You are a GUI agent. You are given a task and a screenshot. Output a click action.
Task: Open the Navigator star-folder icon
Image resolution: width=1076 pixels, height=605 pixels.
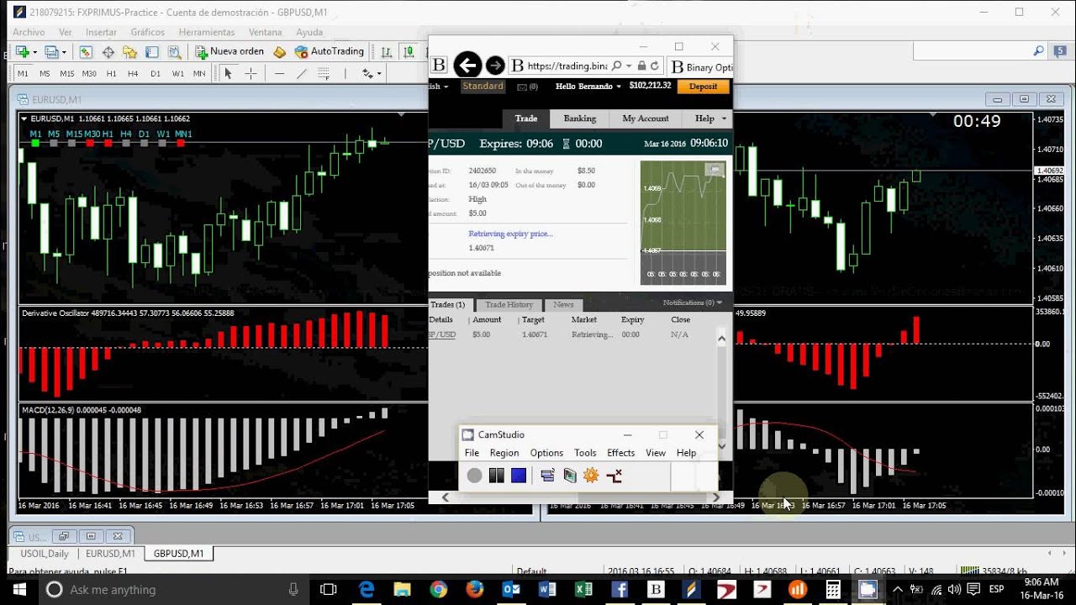[130, 51]
